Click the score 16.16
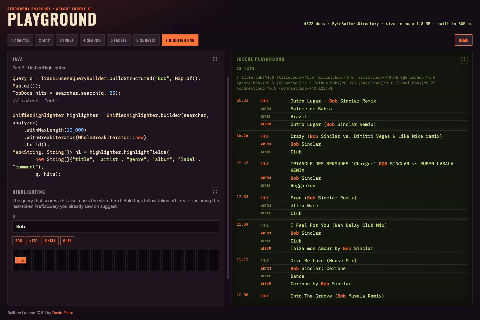The image size is (480, 320). pos(242,136)
